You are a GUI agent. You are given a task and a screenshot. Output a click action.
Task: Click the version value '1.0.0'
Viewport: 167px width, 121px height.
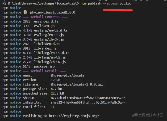[56, 80]
